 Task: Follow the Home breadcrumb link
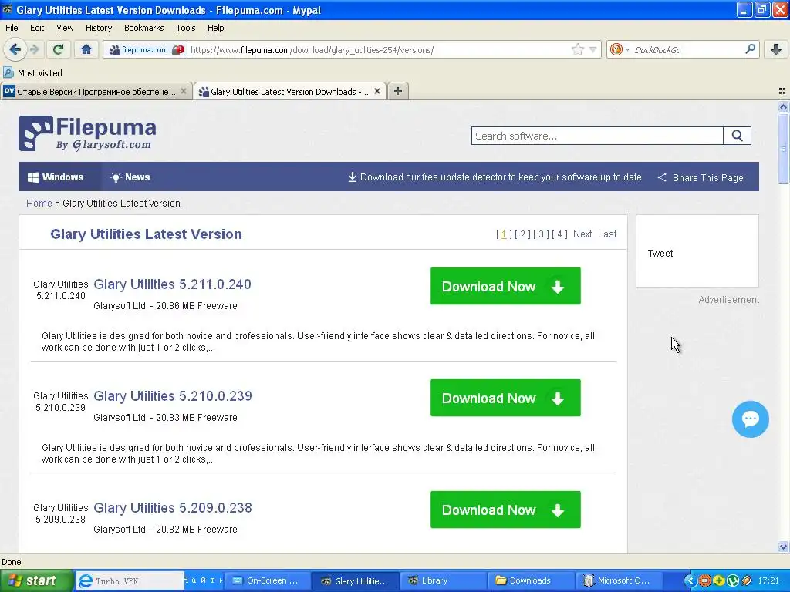[39, 203]
